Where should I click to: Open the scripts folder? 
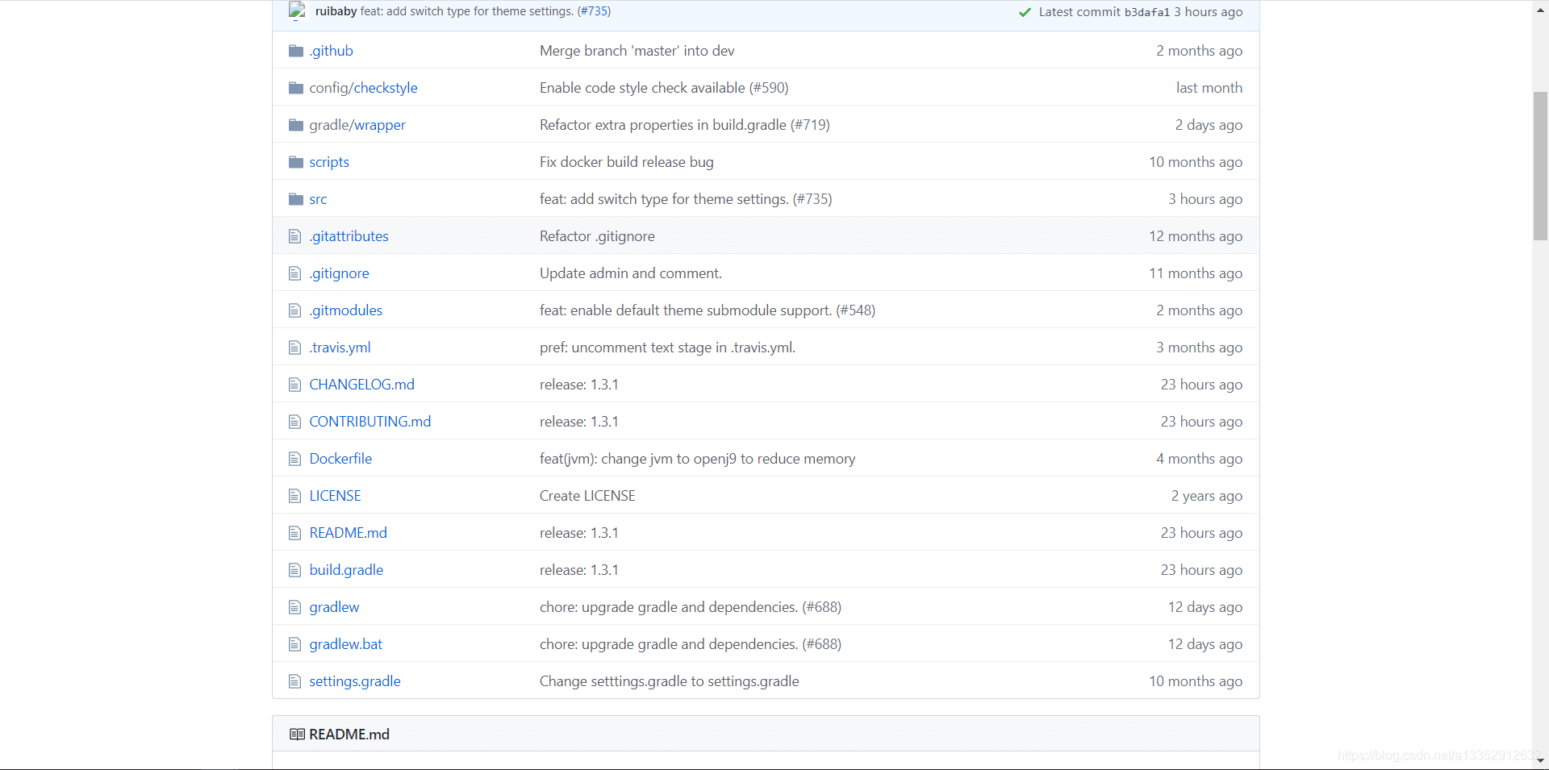pos(329,162)
